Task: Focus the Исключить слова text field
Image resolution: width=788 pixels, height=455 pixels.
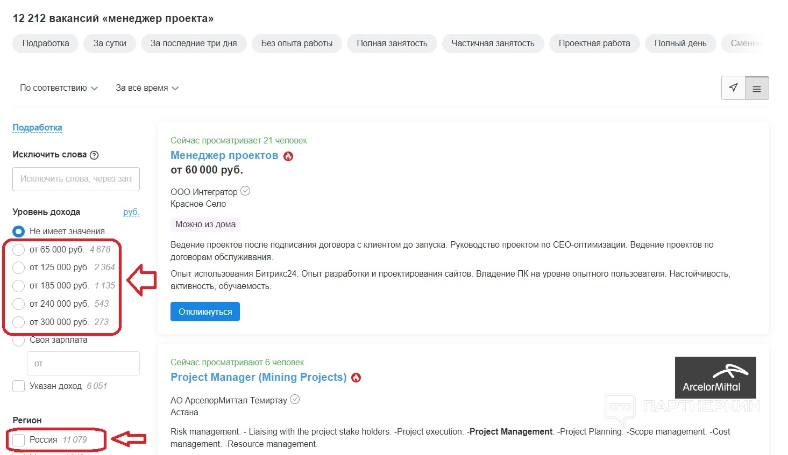Action: pyautogui.click(x=76, y=179)
